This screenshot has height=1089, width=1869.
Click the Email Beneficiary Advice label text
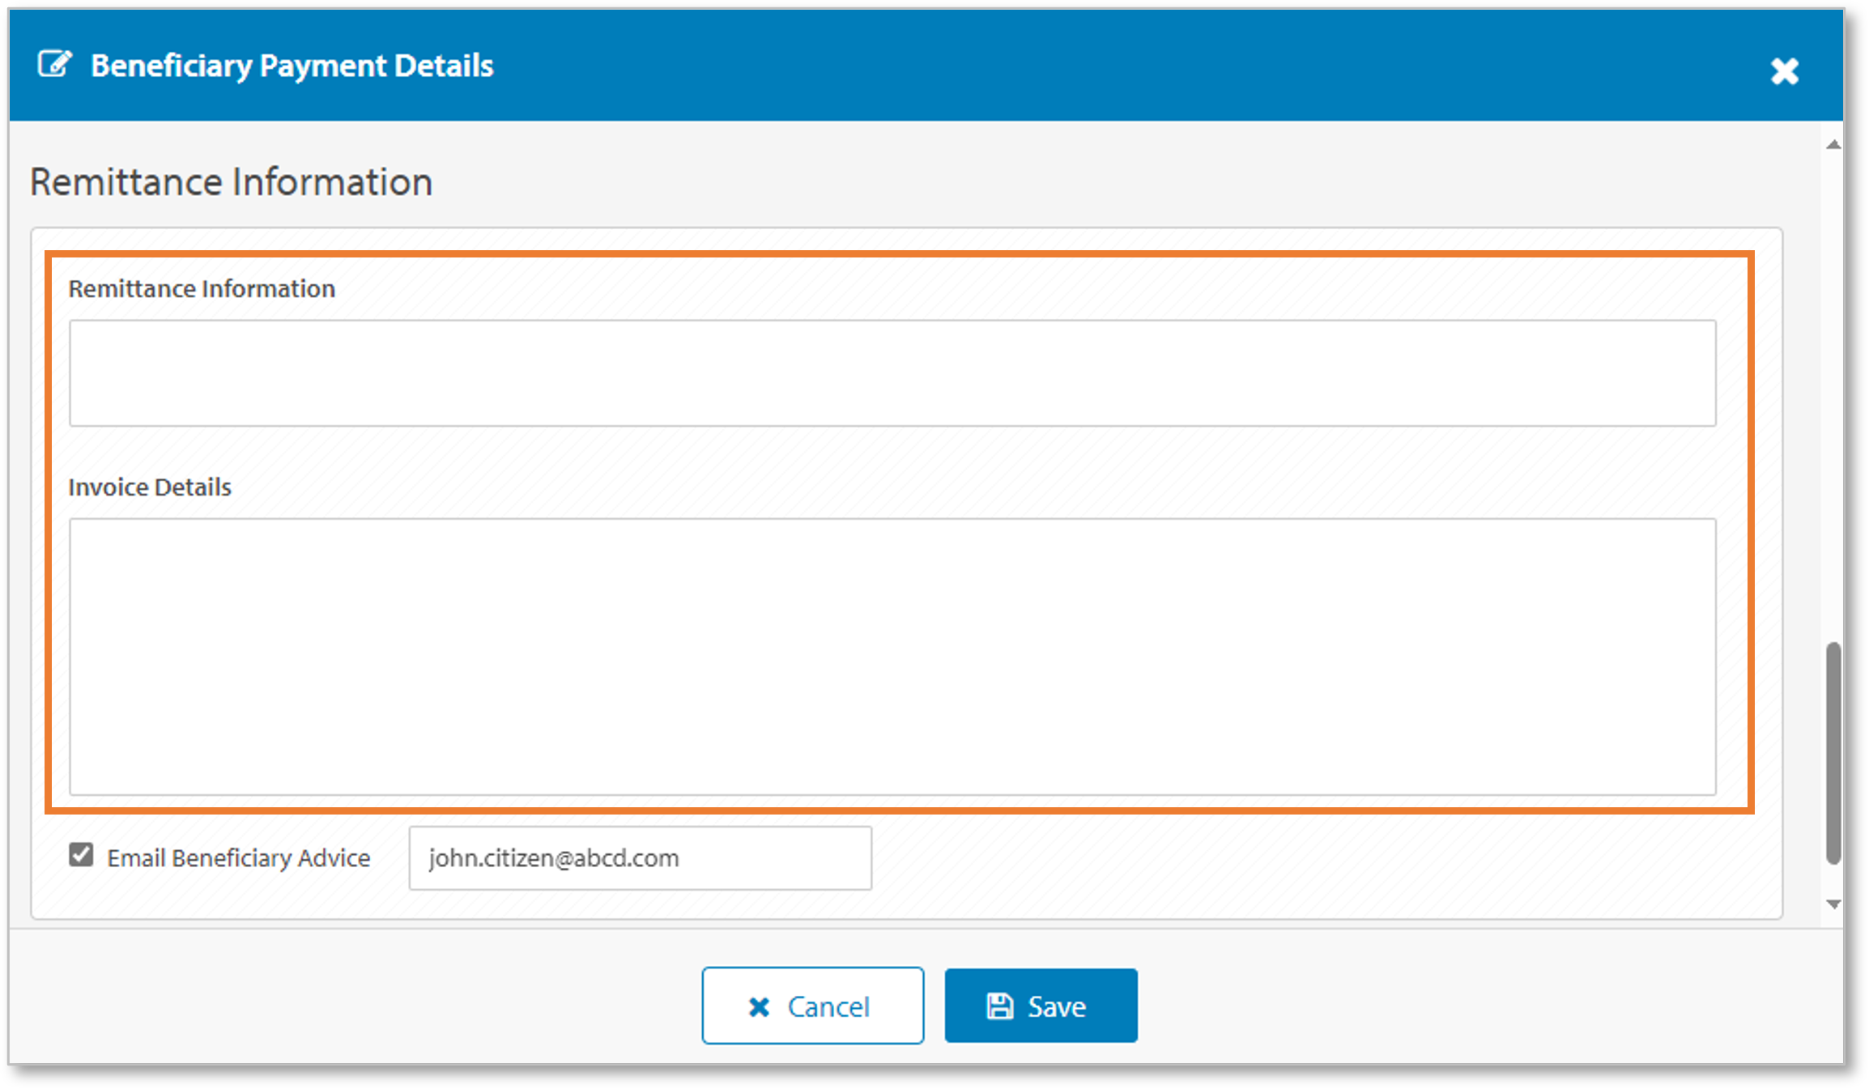click(239, 858)
